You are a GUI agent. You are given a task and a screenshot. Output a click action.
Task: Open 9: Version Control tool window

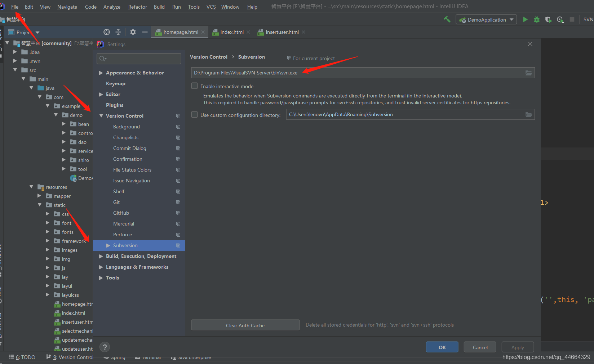coord(70,357)
